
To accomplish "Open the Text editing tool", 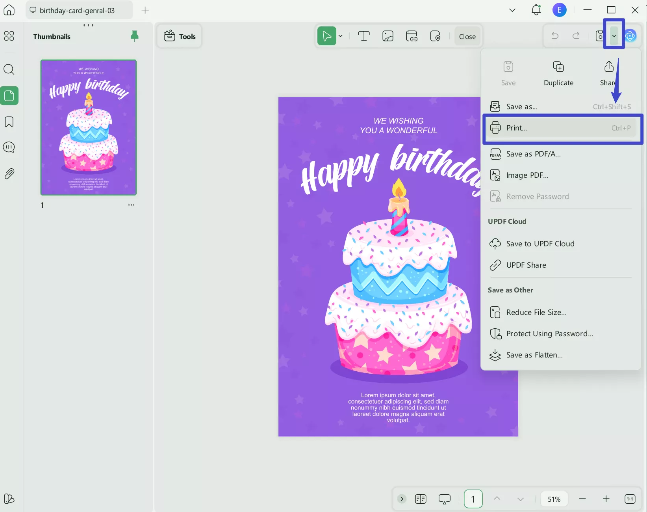I will point(363,36).
